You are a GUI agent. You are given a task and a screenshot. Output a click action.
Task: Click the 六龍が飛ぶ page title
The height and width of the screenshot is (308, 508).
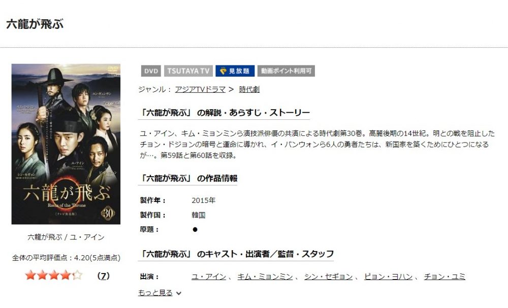[x=35, y=24]
